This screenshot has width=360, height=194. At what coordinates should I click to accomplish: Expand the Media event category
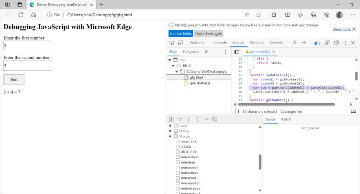coord(170,131)
